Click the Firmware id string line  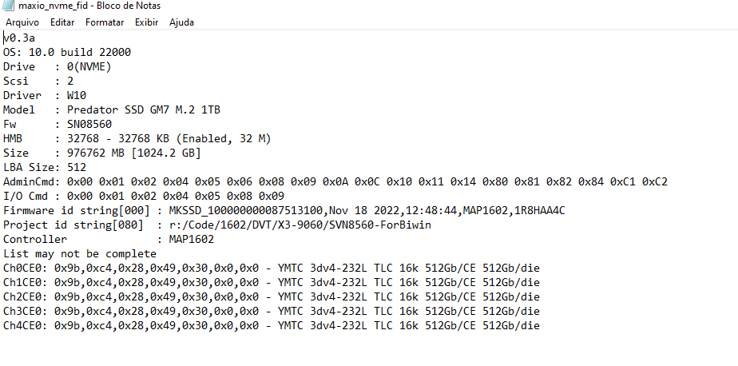(284, 210)
